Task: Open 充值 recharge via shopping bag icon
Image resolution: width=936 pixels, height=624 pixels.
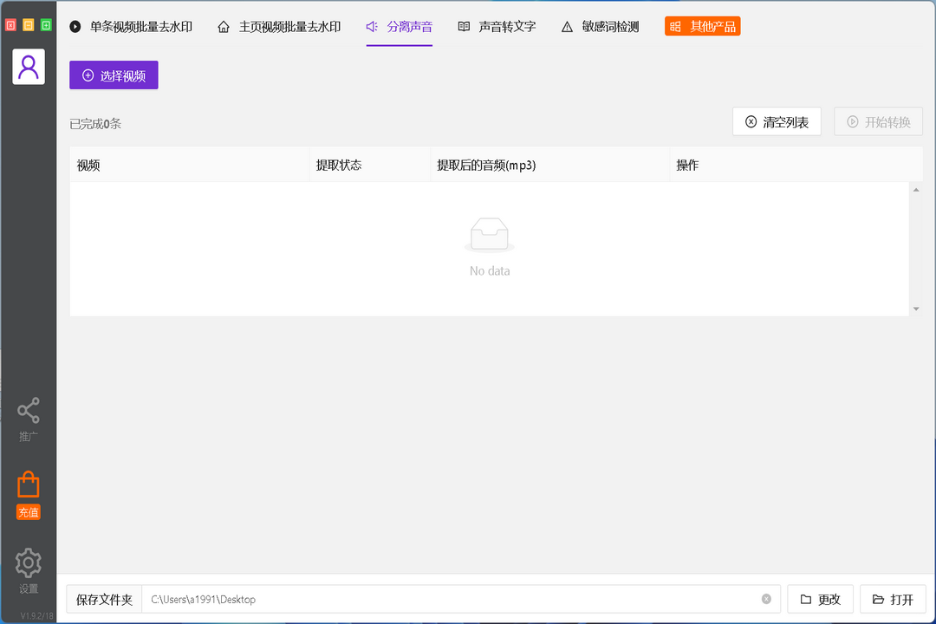Action: tap(29, 484)
